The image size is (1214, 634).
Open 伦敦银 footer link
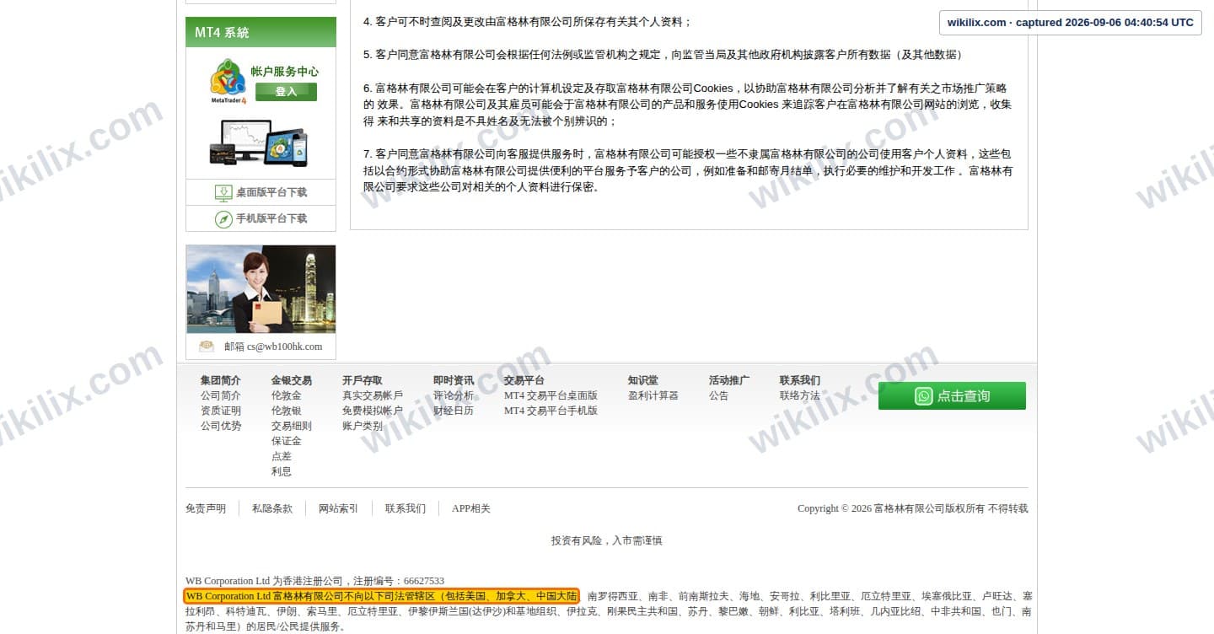coord(286,411)
